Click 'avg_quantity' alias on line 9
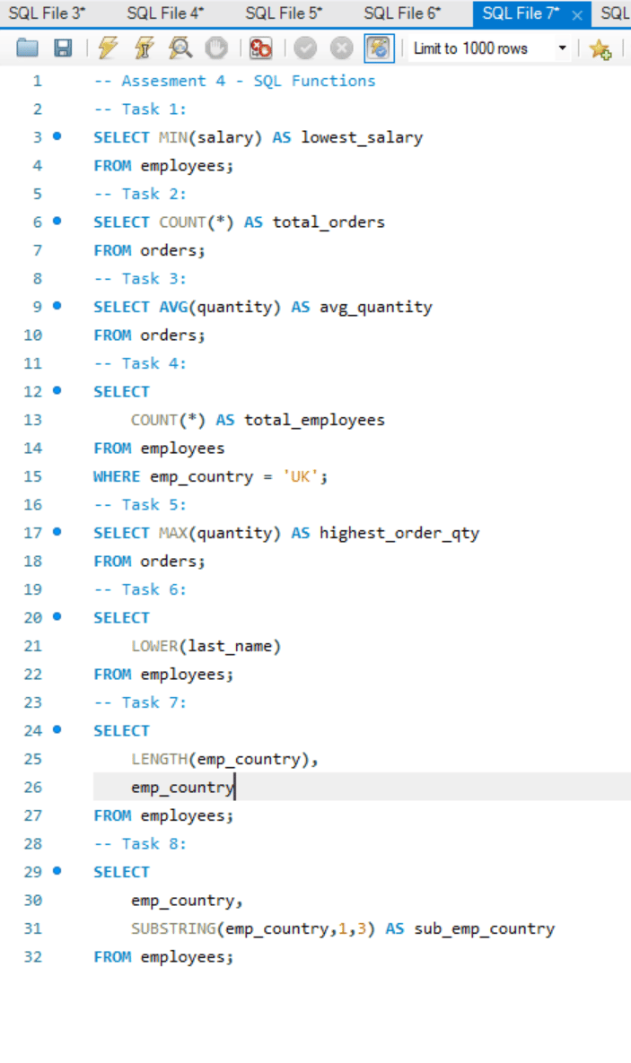The width and height of the screenshot is (631, 1063). point(376,307)
